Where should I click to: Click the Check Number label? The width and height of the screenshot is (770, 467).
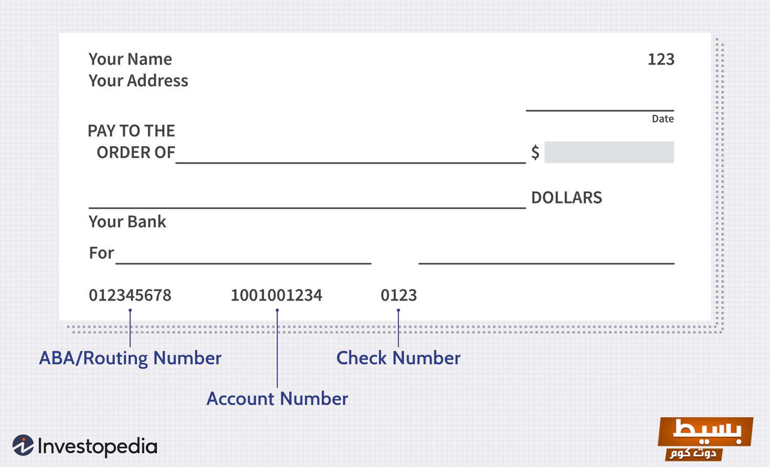click(398, 358)
